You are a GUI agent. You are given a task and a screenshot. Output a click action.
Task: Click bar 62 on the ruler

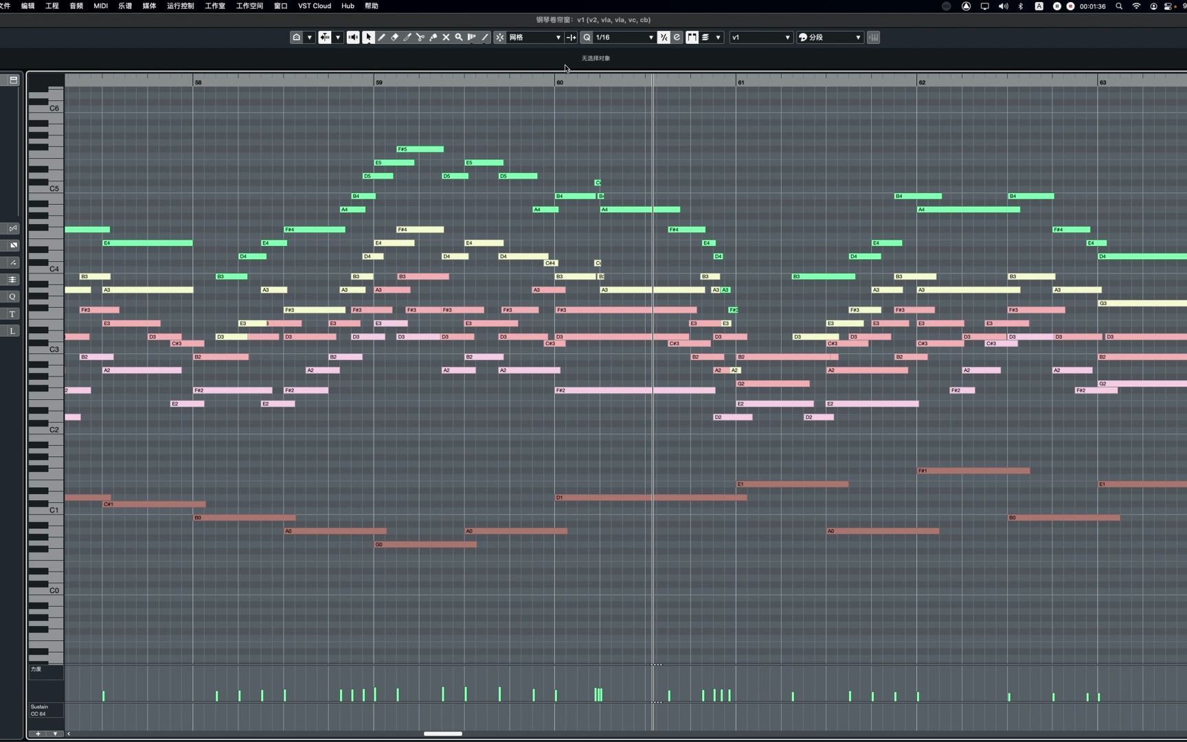pyautogui.click(x=922, y=82)
